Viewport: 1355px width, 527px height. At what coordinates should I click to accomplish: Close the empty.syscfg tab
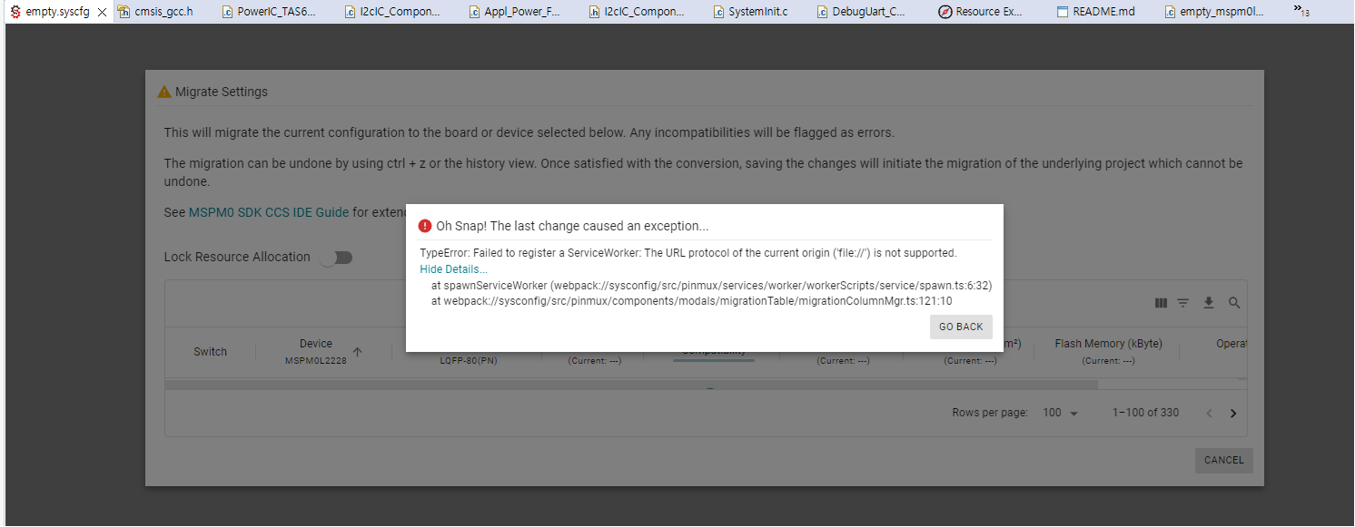(102, 13)
